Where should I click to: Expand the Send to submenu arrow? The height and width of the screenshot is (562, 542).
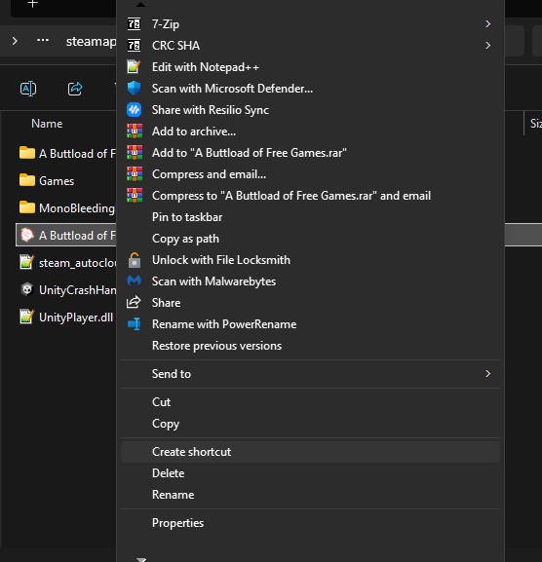point(487,374)
